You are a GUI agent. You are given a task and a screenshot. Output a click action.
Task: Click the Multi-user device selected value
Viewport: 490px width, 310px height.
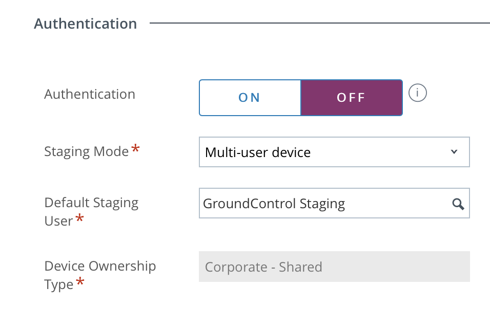pos(258,152)
